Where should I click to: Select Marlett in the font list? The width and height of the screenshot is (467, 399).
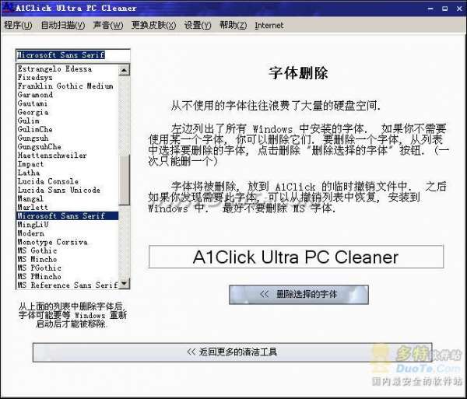click(67, 207)
